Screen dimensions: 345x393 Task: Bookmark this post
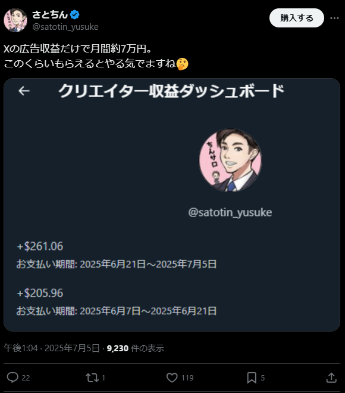[x=252, y=377]
